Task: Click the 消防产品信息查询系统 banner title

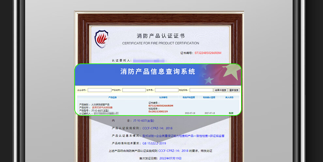Action: point(158,72)
